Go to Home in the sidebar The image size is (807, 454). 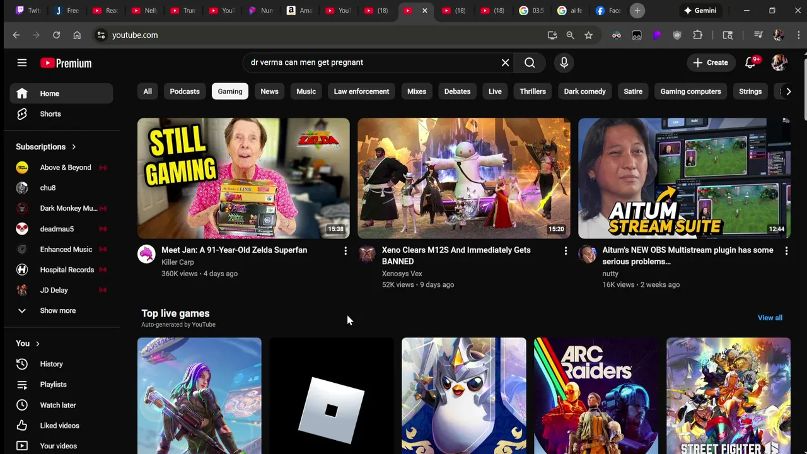pyautogui.click(x=62, y=93)
